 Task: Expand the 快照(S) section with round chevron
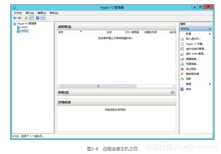click(x=172, y=92)
